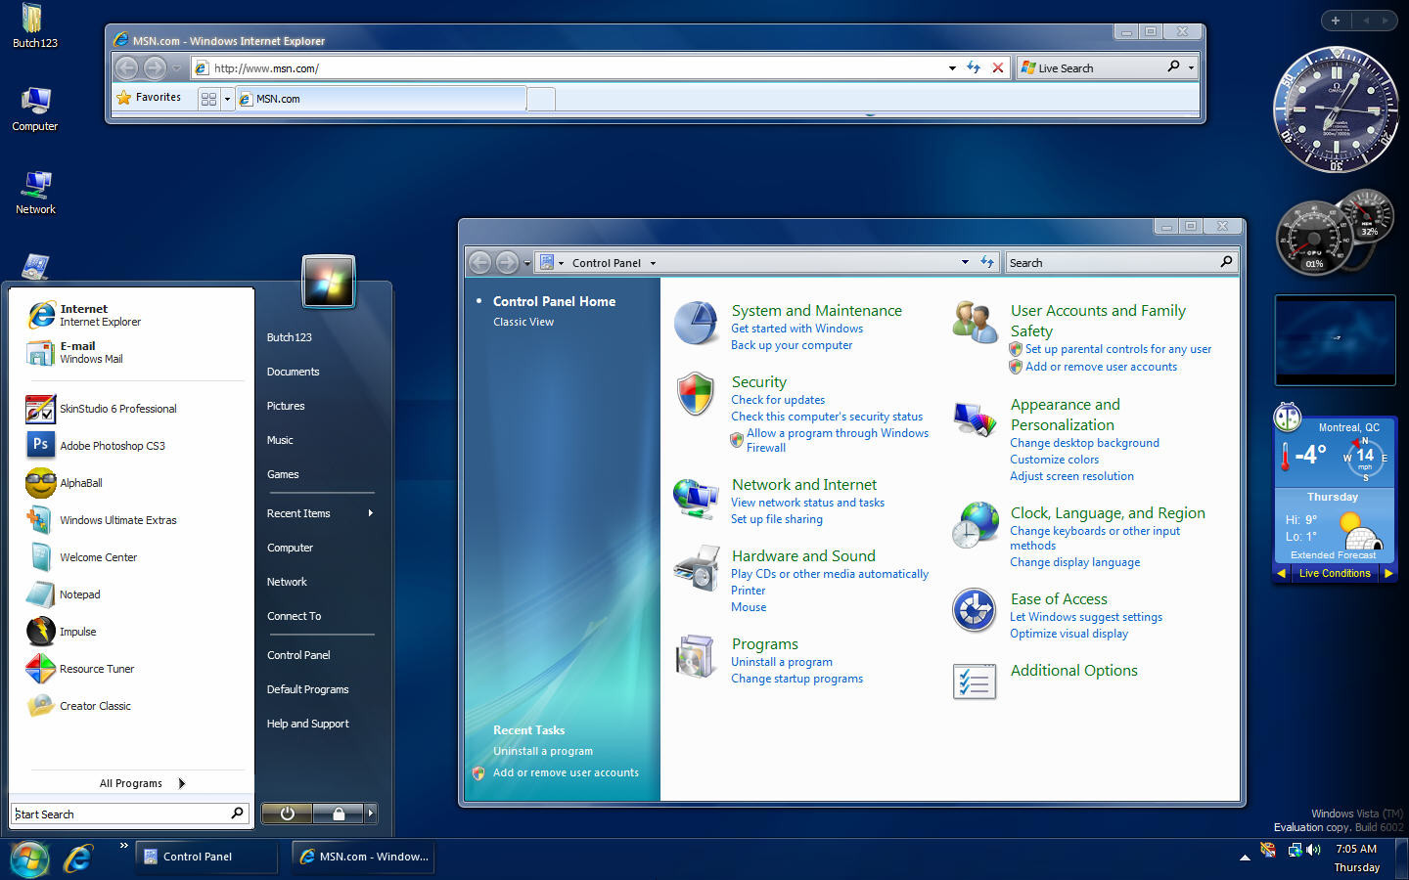This screenshot has height=880, width=1409.
Task: Click the volume icon in system tray
Action: tap(1313, 850)
